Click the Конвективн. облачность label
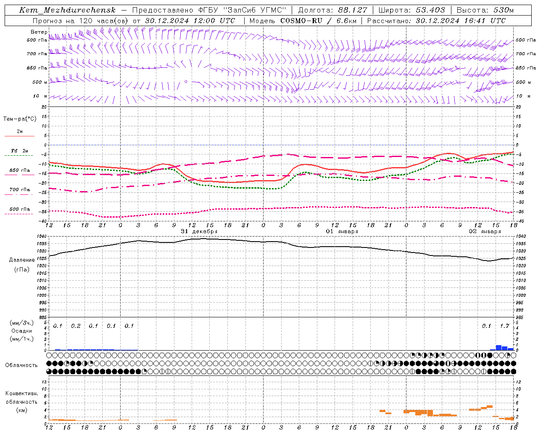This screenshot has height=431, width=538. click(21, 398)
